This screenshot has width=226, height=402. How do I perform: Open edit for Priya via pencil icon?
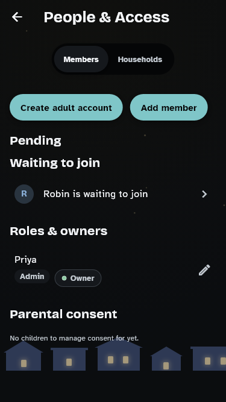coord(204,270)
